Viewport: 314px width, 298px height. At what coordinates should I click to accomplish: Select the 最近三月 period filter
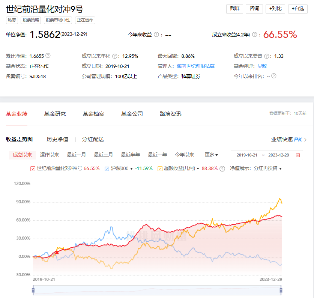pos(103,155)
